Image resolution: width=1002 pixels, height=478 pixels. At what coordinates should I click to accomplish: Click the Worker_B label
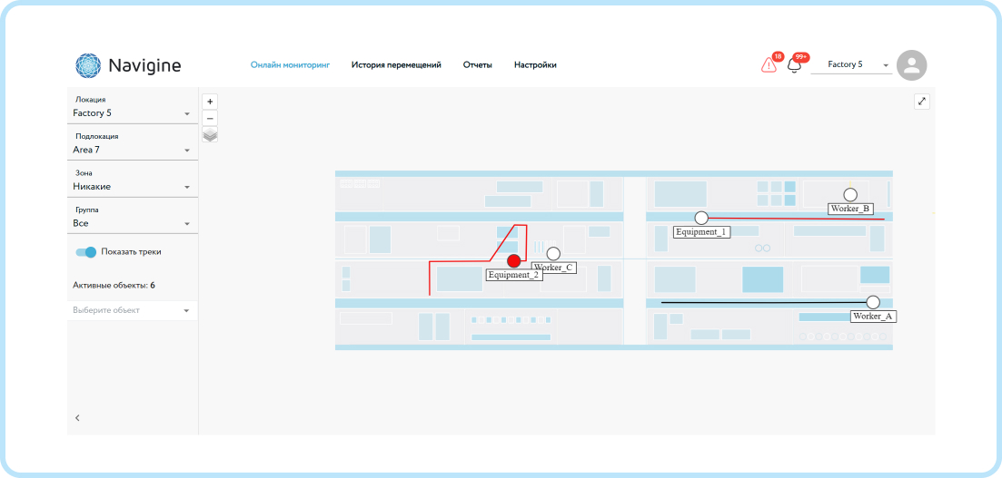click(850, 208)
